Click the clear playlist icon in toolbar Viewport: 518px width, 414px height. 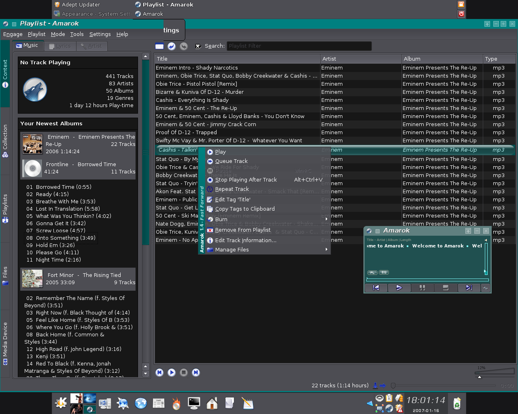pyautogui.click(x=159, y=46)
